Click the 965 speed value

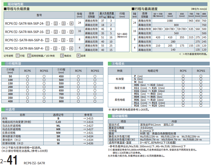(x=191, y=21)
